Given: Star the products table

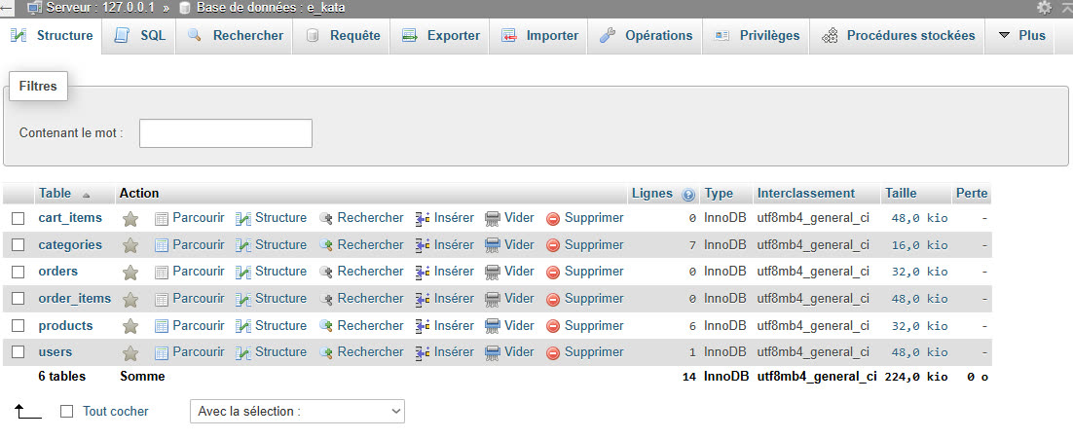Looking at the screenshot, I should 130,326.
